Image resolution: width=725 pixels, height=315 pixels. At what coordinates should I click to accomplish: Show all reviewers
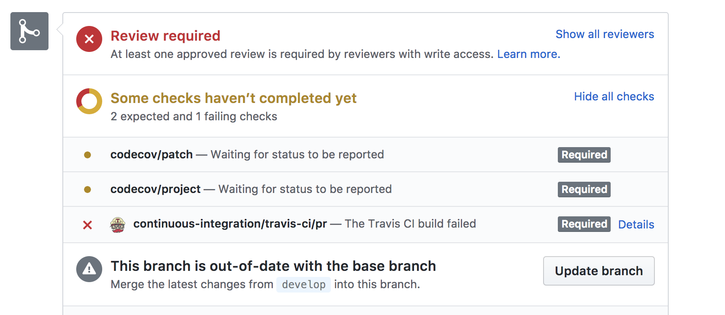coord(605,34)
